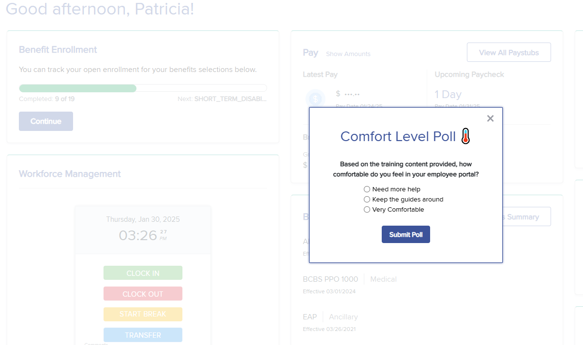Screen dimensions: 583x345
Task: Continue the benefit enrollment
Action: (46, 121)
